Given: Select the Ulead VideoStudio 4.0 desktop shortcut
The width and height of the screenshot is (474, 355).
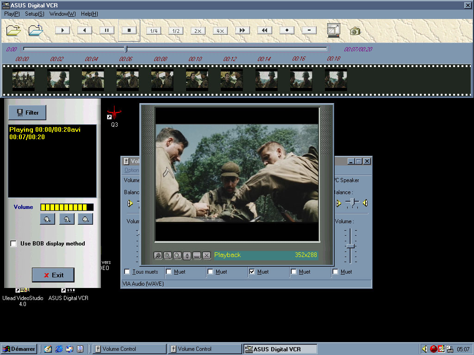Looking at the screenshot, I should pyautogui.click(x=23, y=297).
